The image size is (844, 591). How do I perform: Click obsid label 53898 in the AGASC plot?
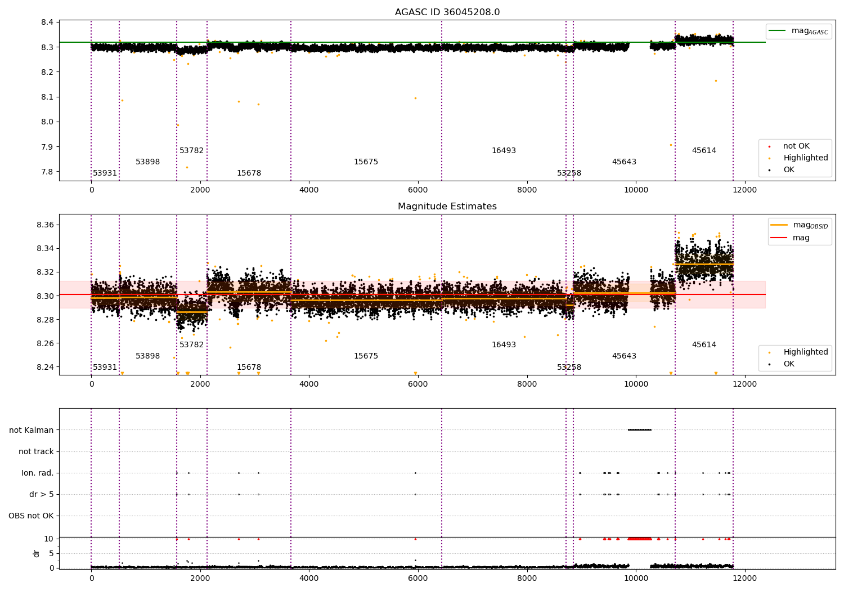[148, 162]
